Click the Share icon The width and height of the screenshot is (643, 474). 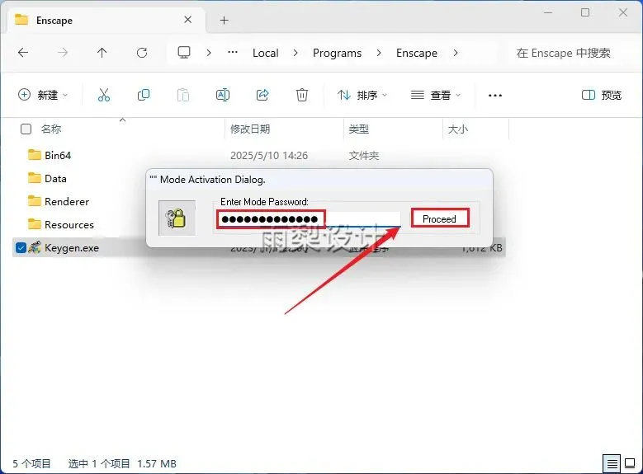(x=262, y=95)
